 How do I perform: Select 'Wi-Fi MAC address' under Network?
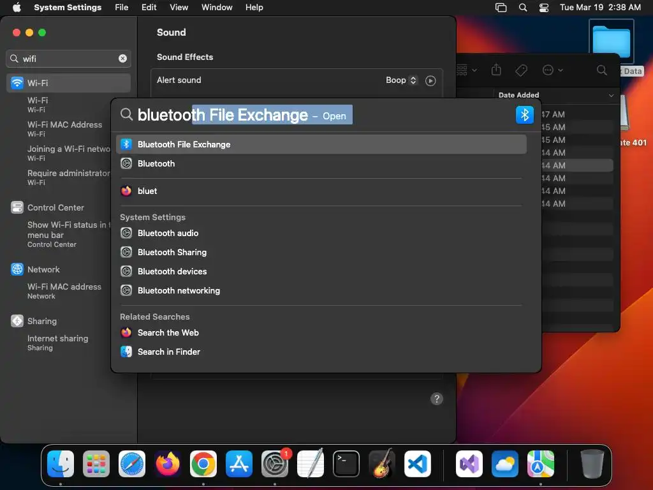[64, 291]
